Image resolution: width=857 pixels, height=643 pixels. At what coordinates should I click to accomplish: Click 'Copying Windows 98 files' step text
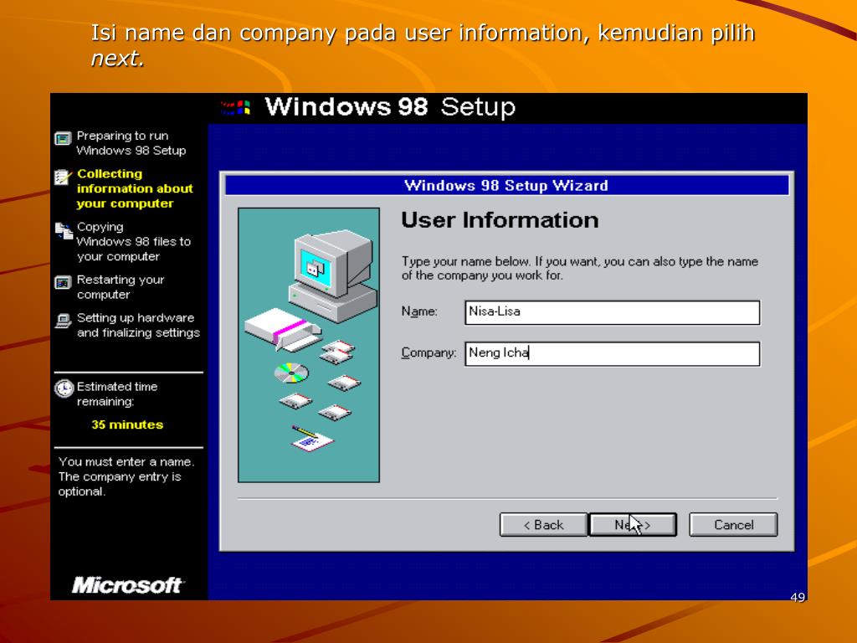[133, 242]
